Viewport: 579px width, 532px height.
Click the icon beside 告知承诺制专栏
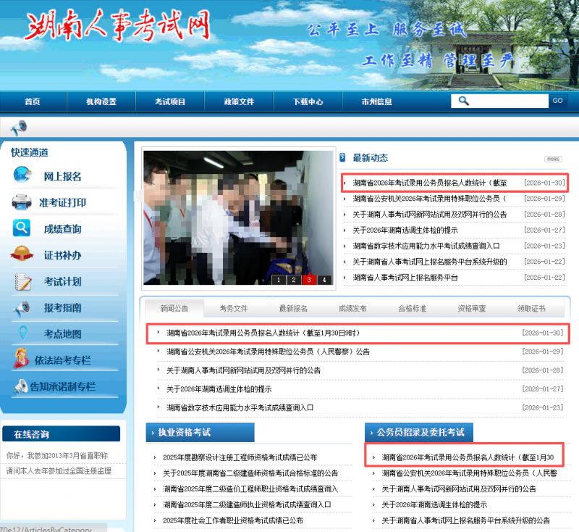tap(21, 386)
